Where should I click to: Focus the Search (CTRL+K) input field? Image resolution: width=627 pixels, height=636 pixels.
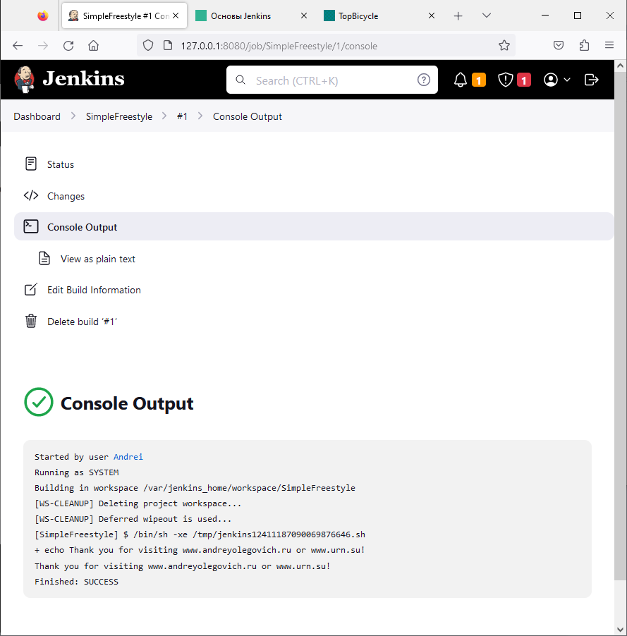[x=332, y=80]
